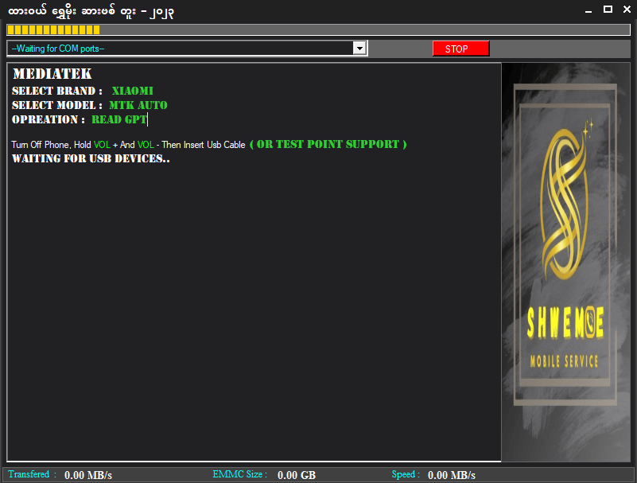Click 'OR TEST POINT SUPPORT' text
Image resolution: width=637 pixels, height=483 pixels.
pyautogui.click(x=328, y=144)
